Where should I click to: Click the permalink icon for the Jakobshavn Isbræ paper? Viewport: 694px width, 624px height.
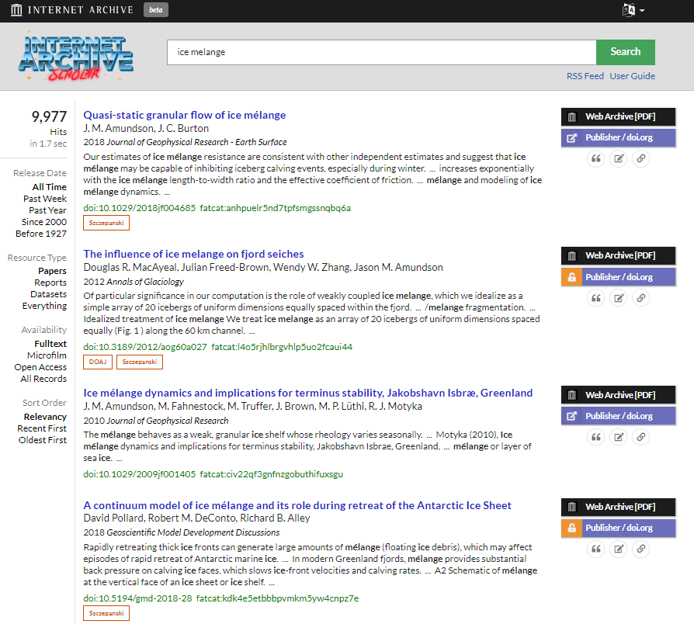click(x=640, y=437)
